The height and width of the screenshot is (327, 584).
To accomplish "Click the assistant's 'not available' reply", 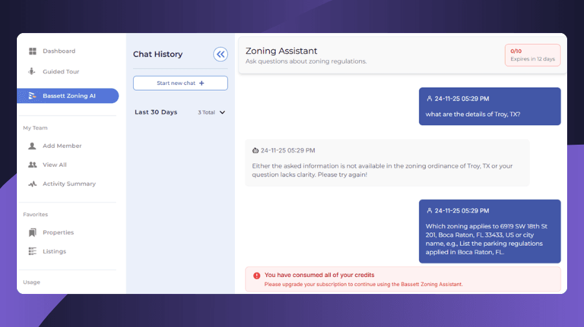I will [387, 163].
